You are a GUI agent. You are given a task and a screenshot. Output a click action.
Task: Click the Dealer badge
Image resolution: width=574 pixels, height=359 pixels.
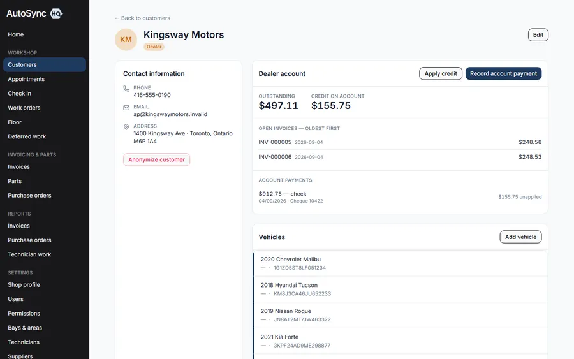tap(154, 47)
